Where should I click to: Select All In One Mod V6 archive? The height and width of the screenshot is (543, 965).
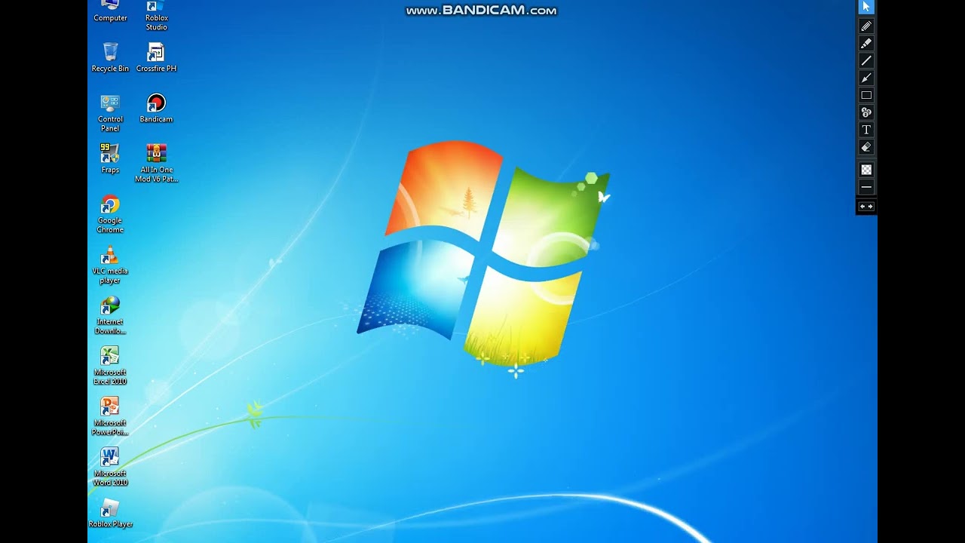156,163
